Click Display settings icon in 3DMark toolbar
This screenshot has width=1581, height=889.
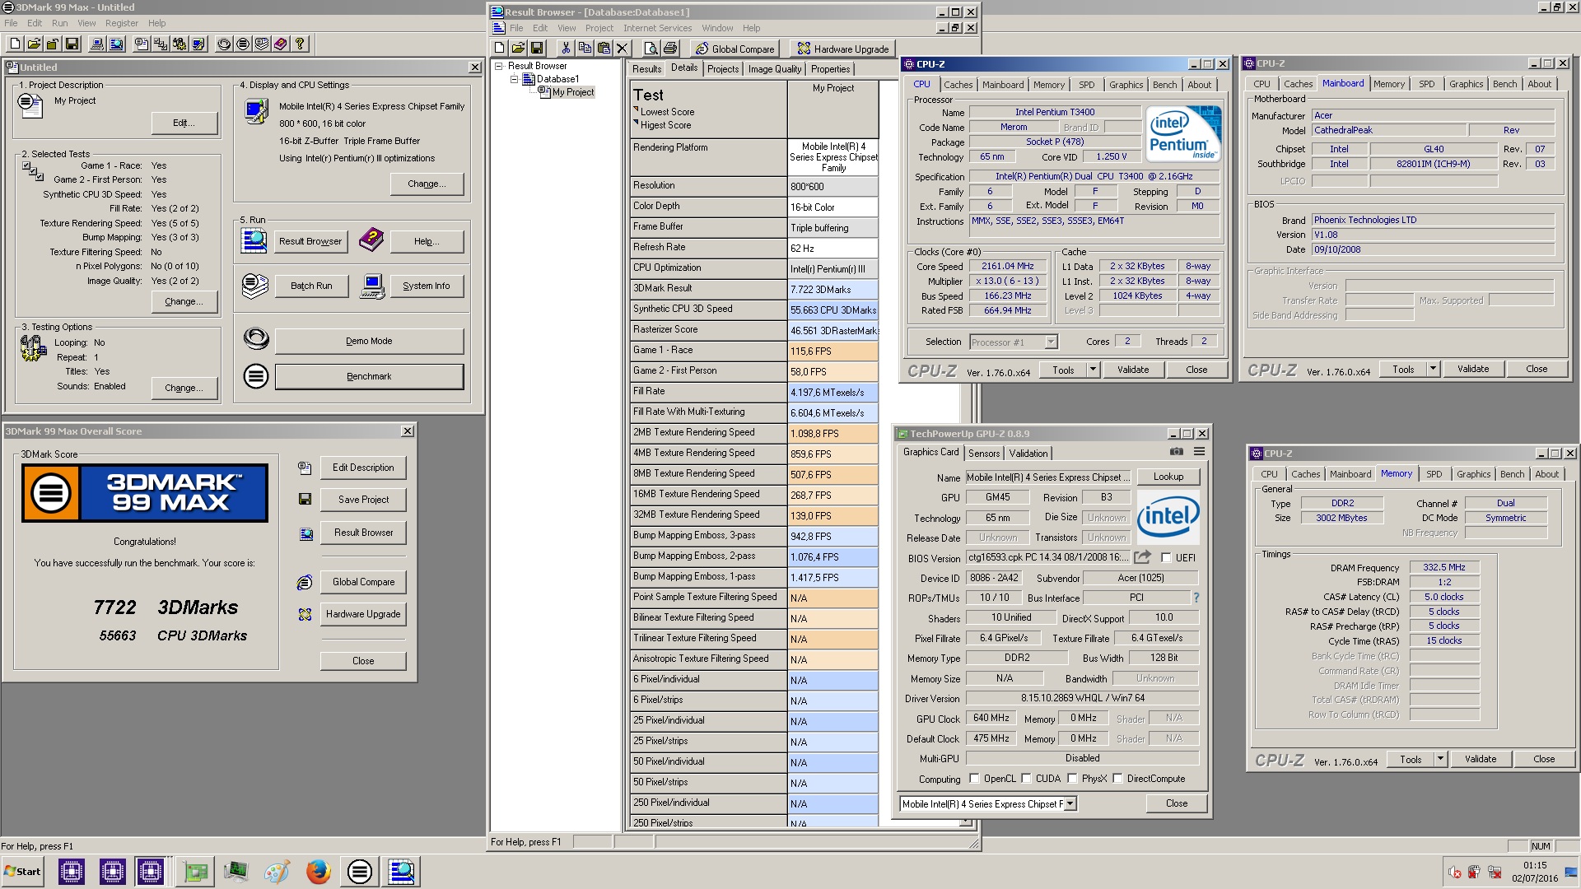pos(198,44)
